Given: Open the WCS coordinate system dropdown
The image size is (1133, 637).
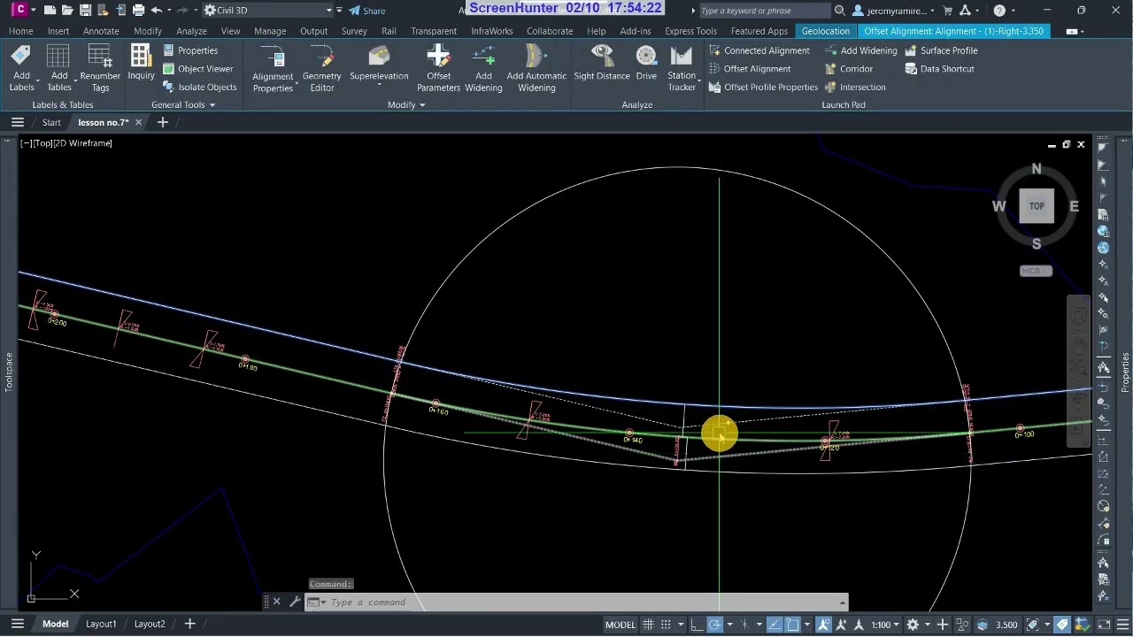Looking at the screenshot, I should [1035, 271].
